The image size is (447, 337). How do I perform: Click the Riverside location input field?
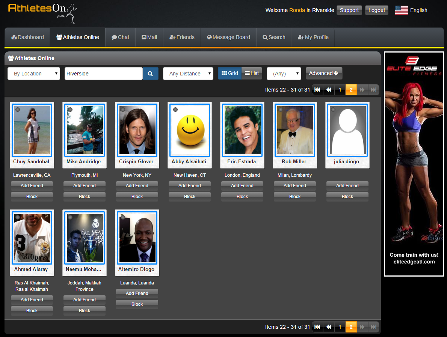pos(103,74)
